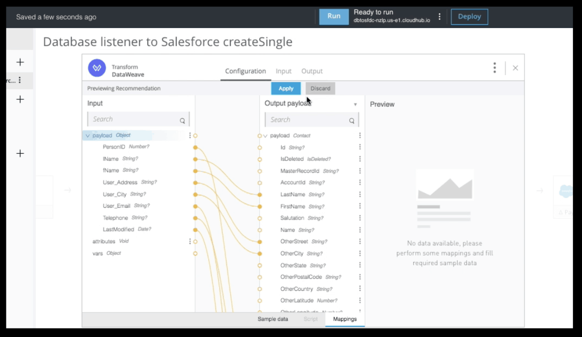
Task: Open the kebab menu for the Transform component
Action: tap(494, 68)
